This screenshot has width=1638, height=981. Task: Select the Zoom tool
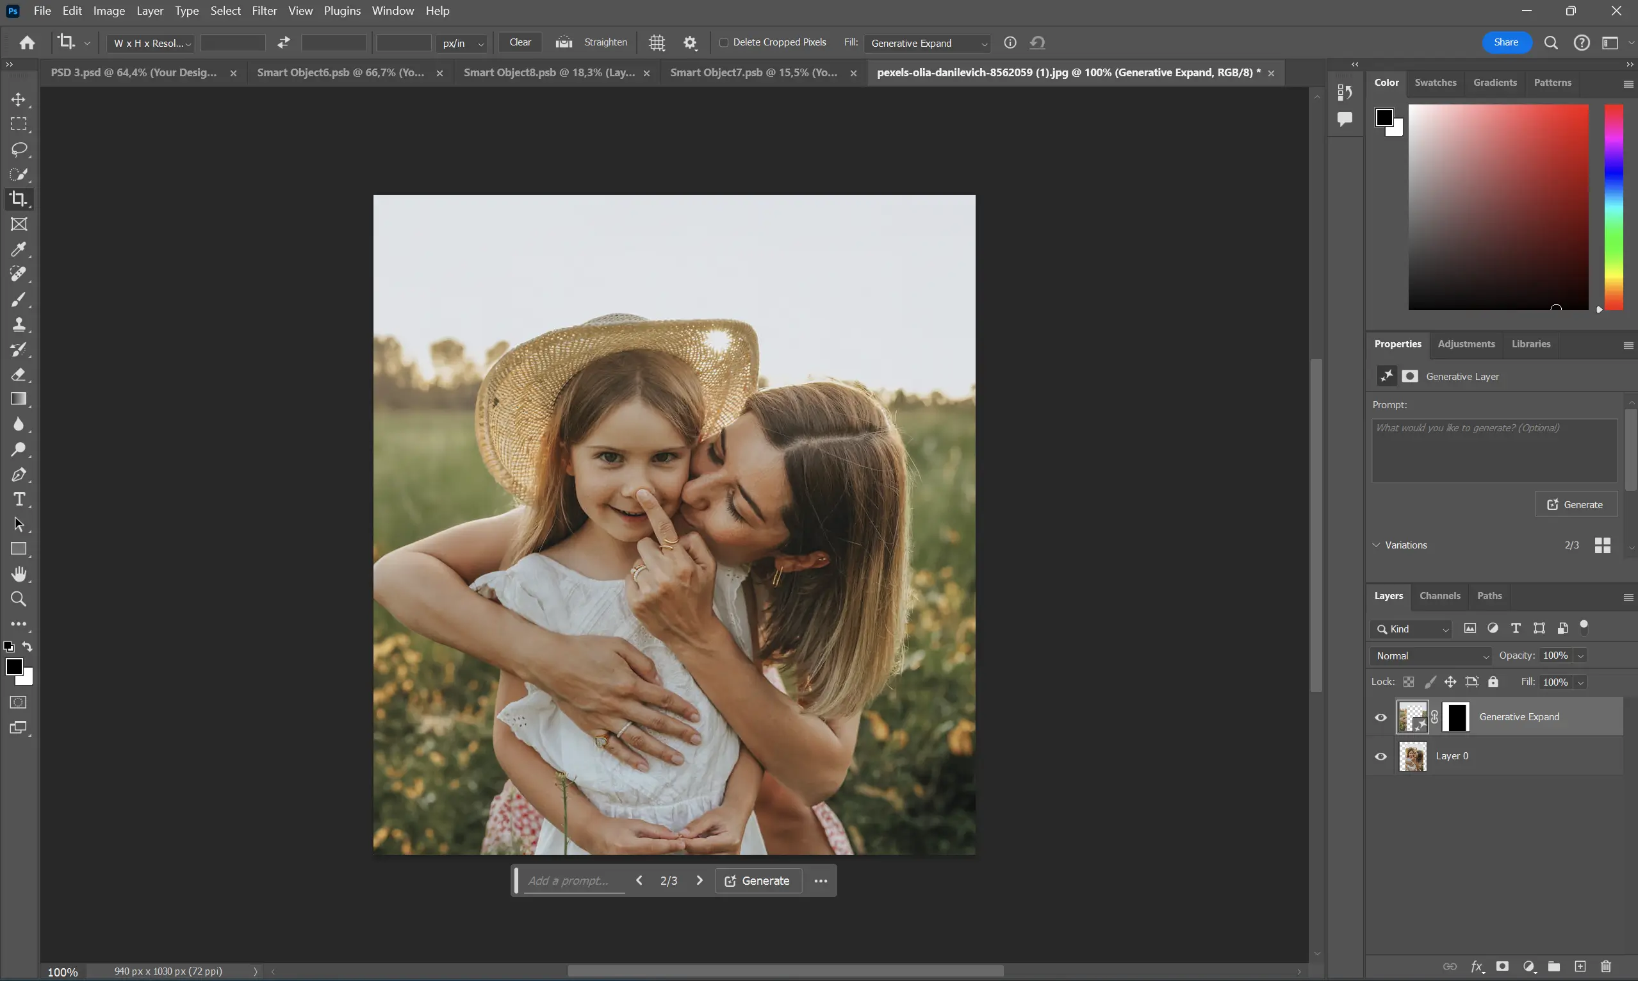(x=19, y=599)
